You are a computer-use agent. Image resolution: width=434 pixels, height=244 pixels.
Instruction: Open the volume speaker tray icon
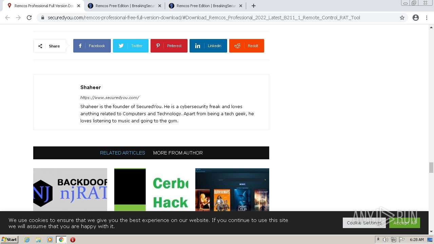point(386,240)
